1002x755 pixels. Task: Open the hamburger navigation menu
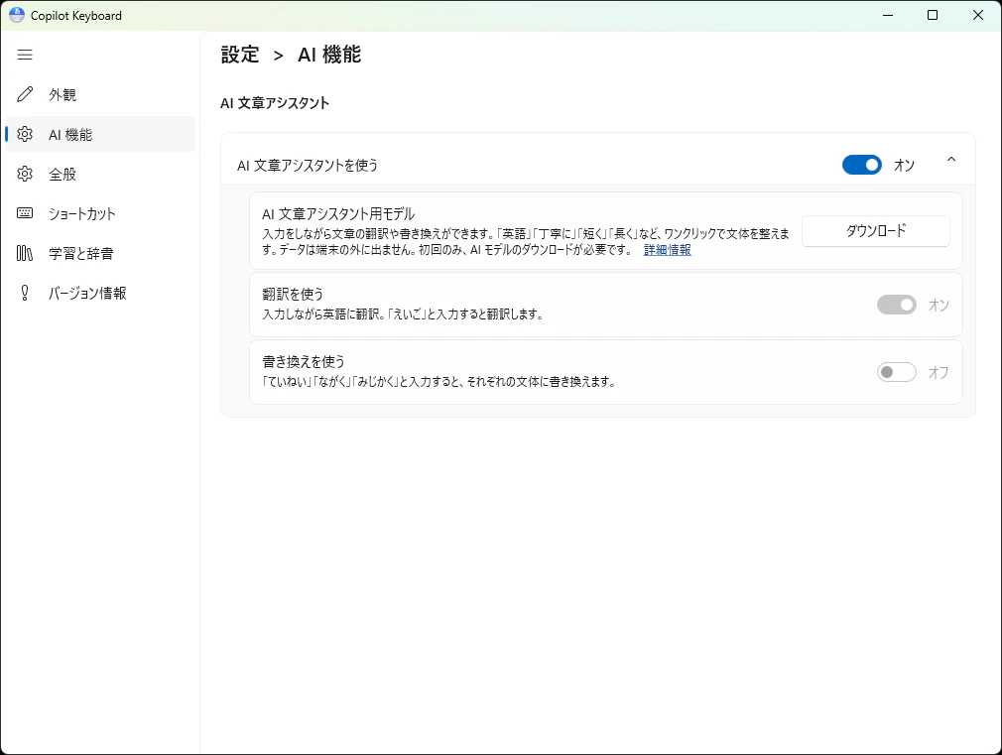pyautogui.click(x=25, y=55)
